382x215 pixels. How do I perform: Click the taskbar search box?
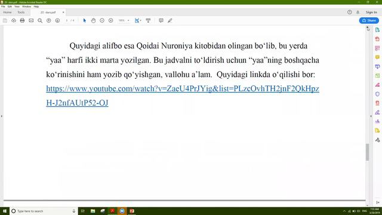click(44, 211)
